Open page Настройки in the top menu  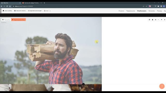151,11
